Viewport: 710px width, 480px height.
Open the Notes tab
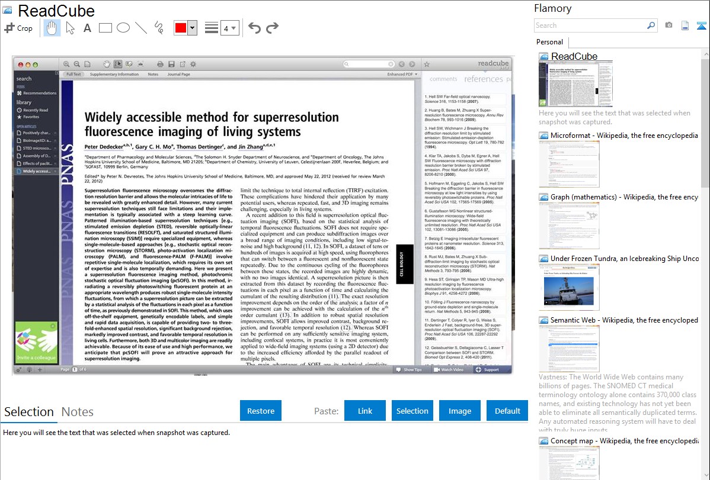click(x=78, y=412)
